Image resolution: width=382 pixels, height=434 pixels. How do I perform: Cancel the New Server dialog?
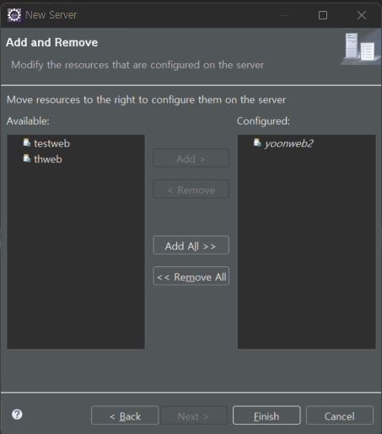click(340, 415)
